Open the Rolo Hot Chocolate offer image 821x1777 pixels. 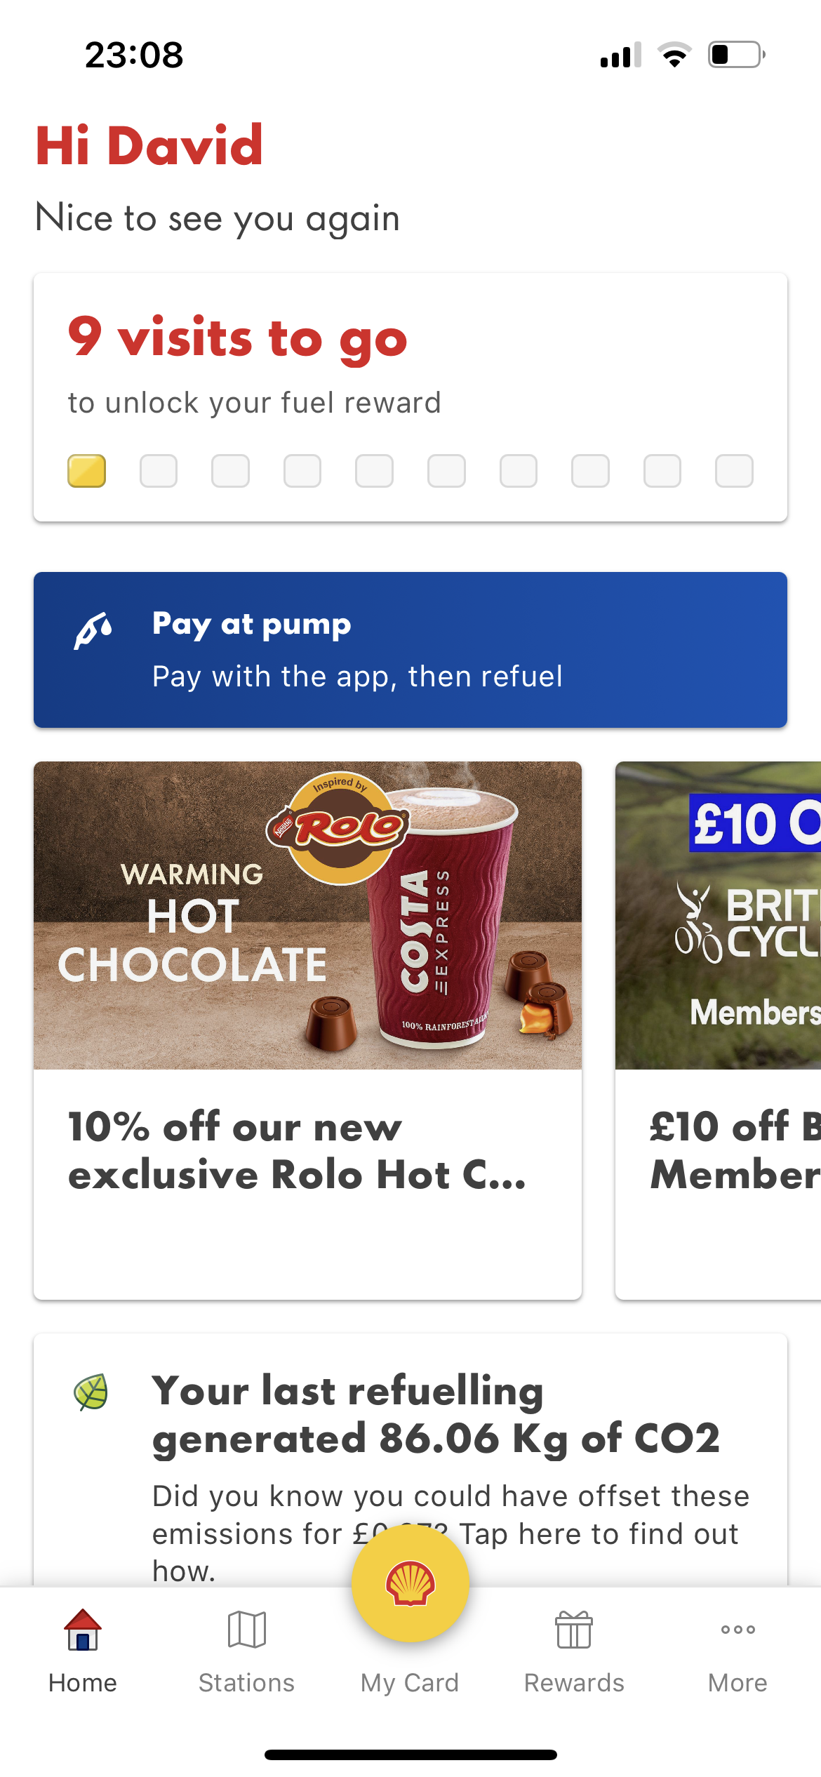click(307, 915)
